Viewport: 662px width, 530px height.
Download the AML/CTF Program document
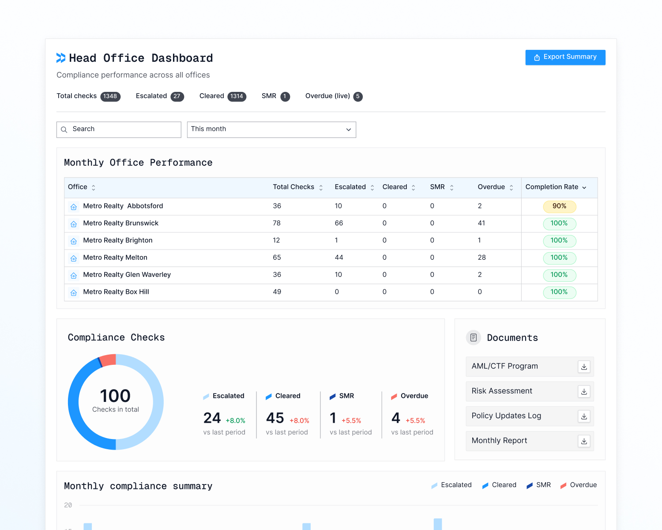coord(584,367)
